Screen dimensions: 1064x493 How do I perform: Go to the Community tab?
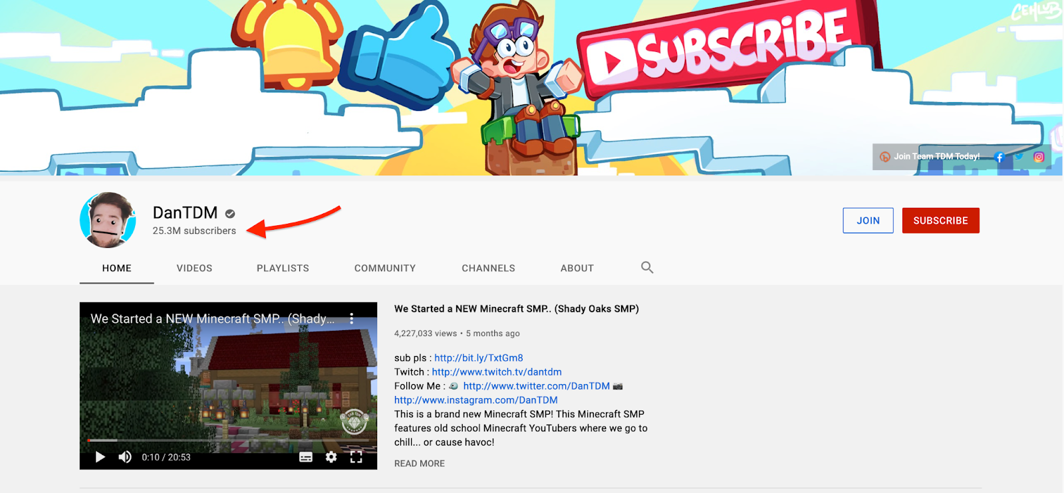(x=385, y=268)
